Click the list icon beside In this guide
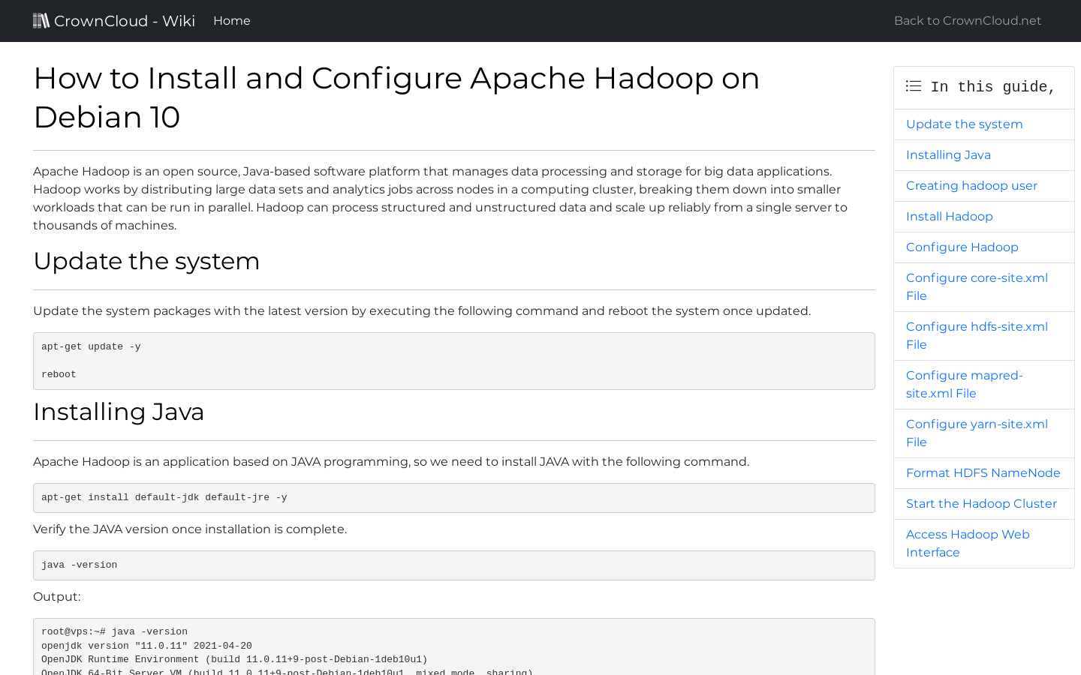This screenshot has width=1081, height=675. [914, 86]
